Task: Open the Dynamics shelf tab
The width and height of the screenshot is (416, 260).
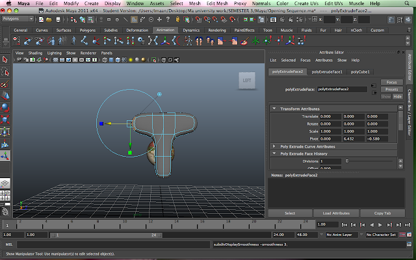Action: click(x=190, y=30)
